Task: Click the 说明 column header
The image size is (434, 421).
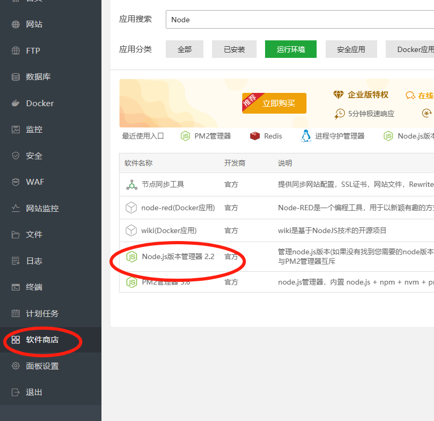Action: [285, 163]
